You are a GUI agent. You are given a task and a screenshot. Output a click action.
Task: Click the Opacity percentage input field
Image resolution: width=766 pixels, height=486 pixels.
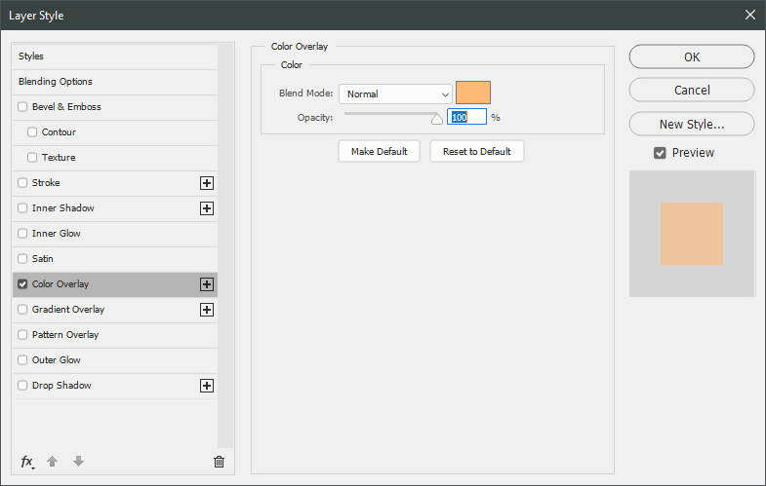(x=466, y=117)
